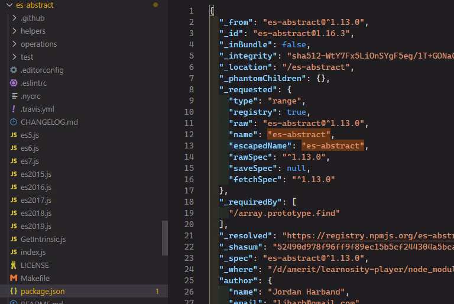454x304 pixels.
Task: Click the Makefile M icon
Action: (x=14, y=278)
